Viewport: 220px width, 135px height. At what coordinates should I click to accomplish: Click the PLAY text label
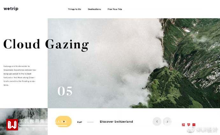[x=80, y=122]
